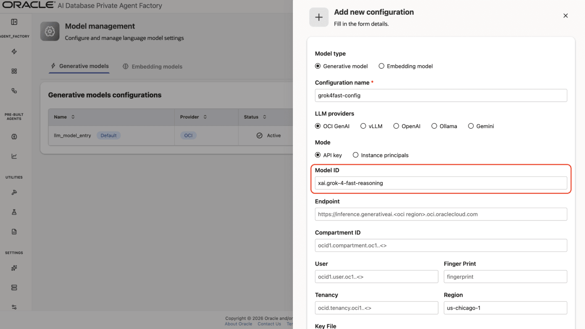Switch to the Embedding models tab

[153, 66]
